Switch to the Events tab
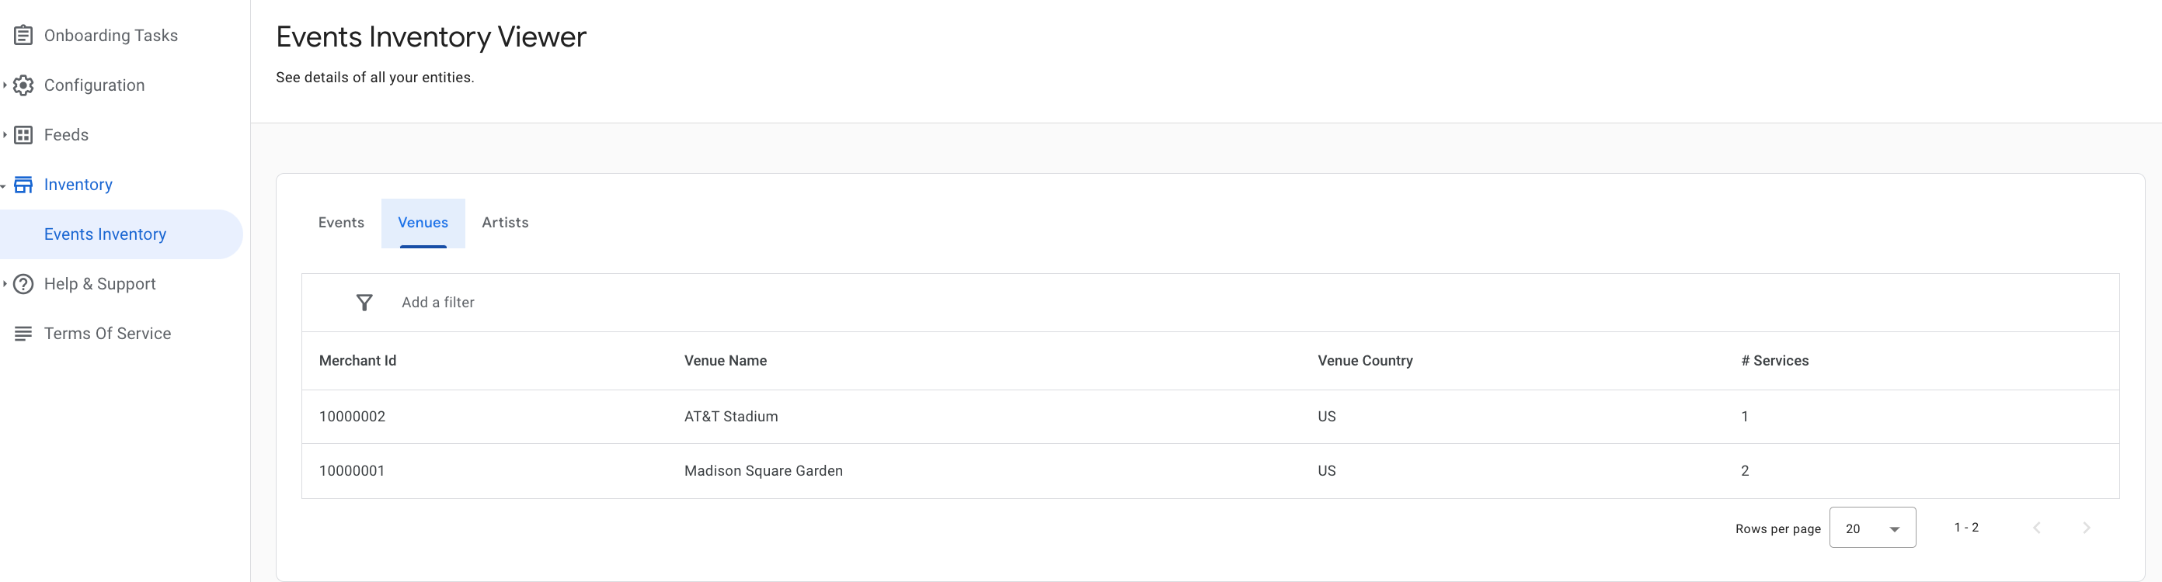Screen dimensions: 2162x582 coord(341,222)
